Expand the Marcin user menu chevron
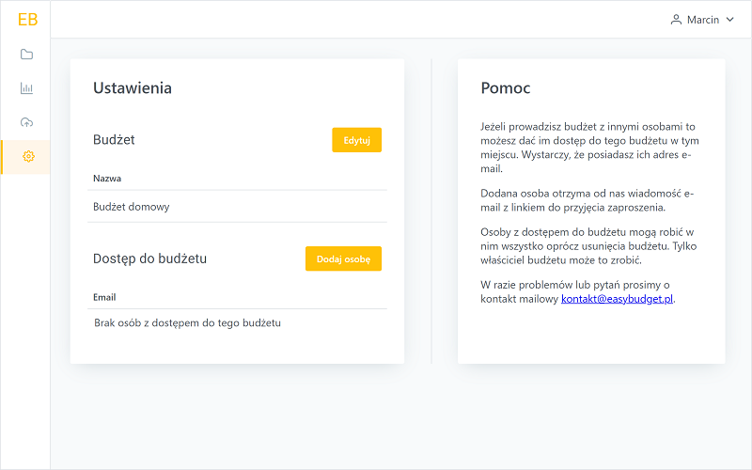 [730, 20]
